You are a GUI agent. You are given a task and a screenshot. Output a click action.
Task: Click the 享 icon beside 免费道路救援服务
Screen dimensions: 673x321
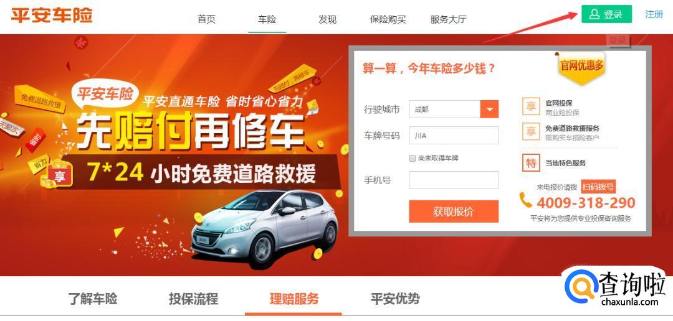531,131
